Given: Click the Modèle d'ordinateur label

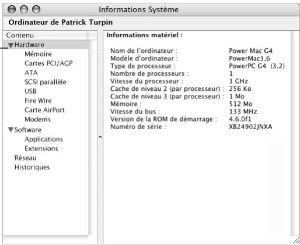Looking at the screenshot, I should point(144,58).
